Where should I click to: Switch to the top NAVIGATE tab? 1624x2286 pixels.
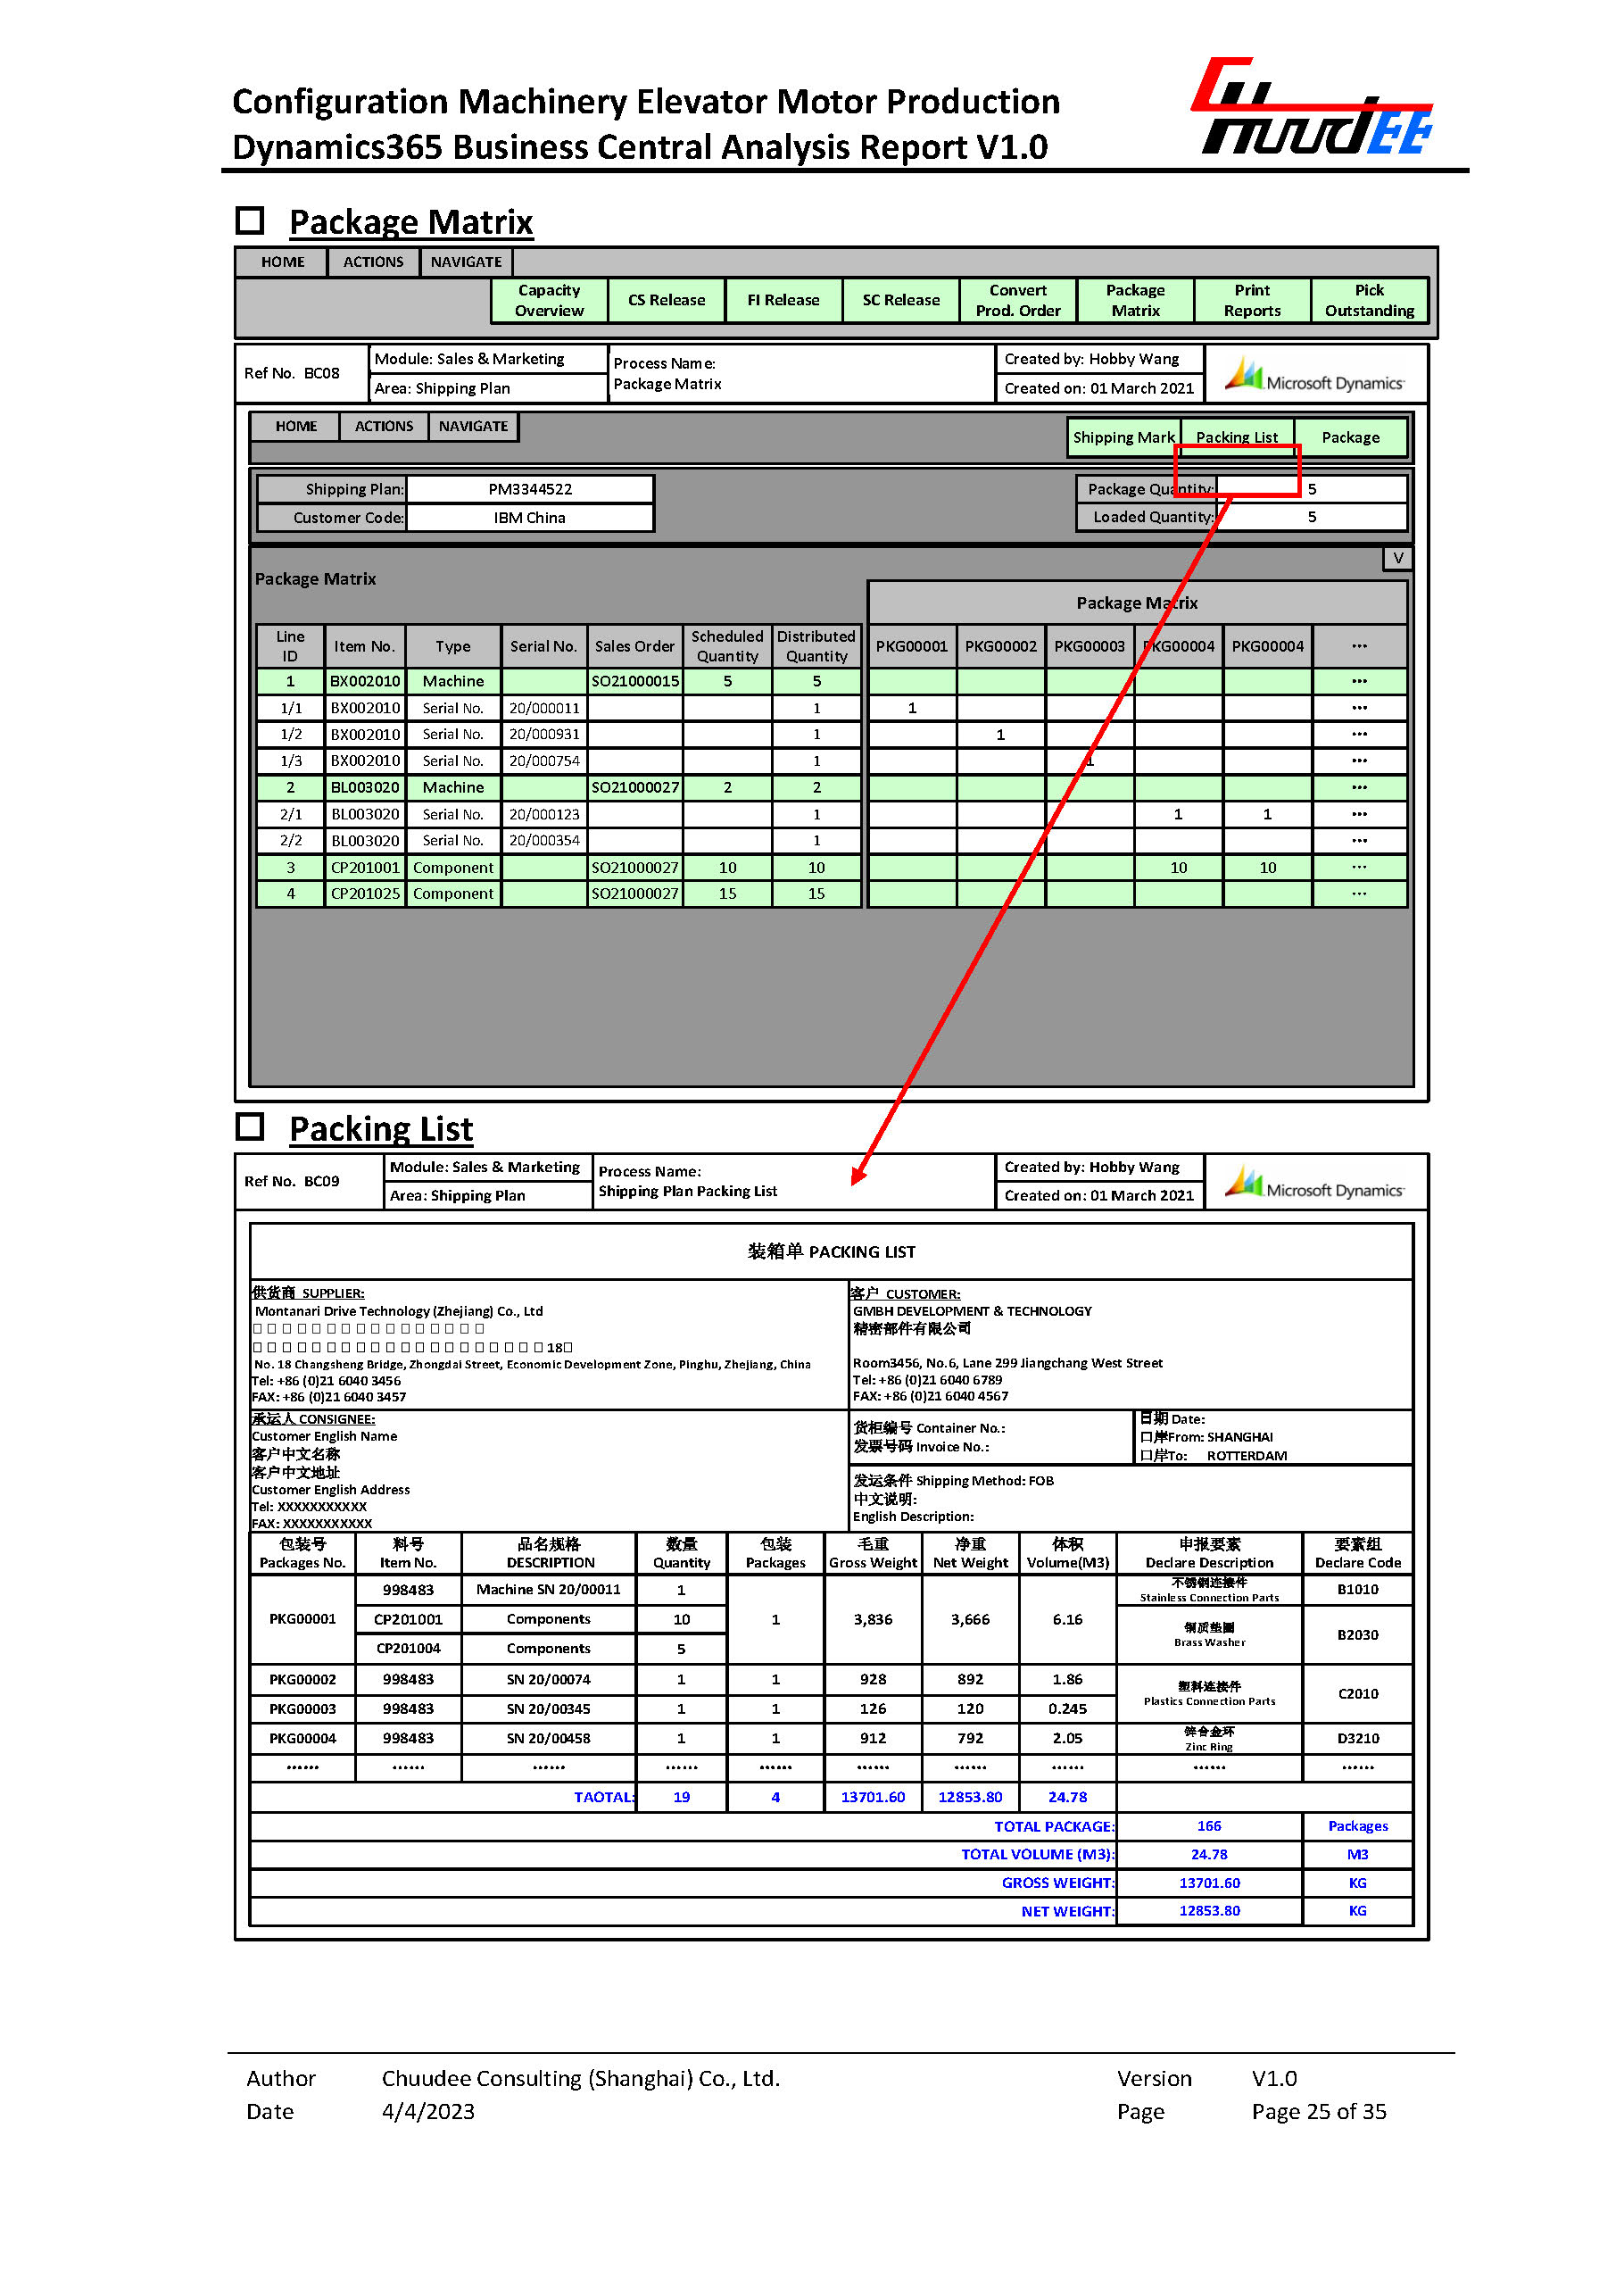coord(466,262)
